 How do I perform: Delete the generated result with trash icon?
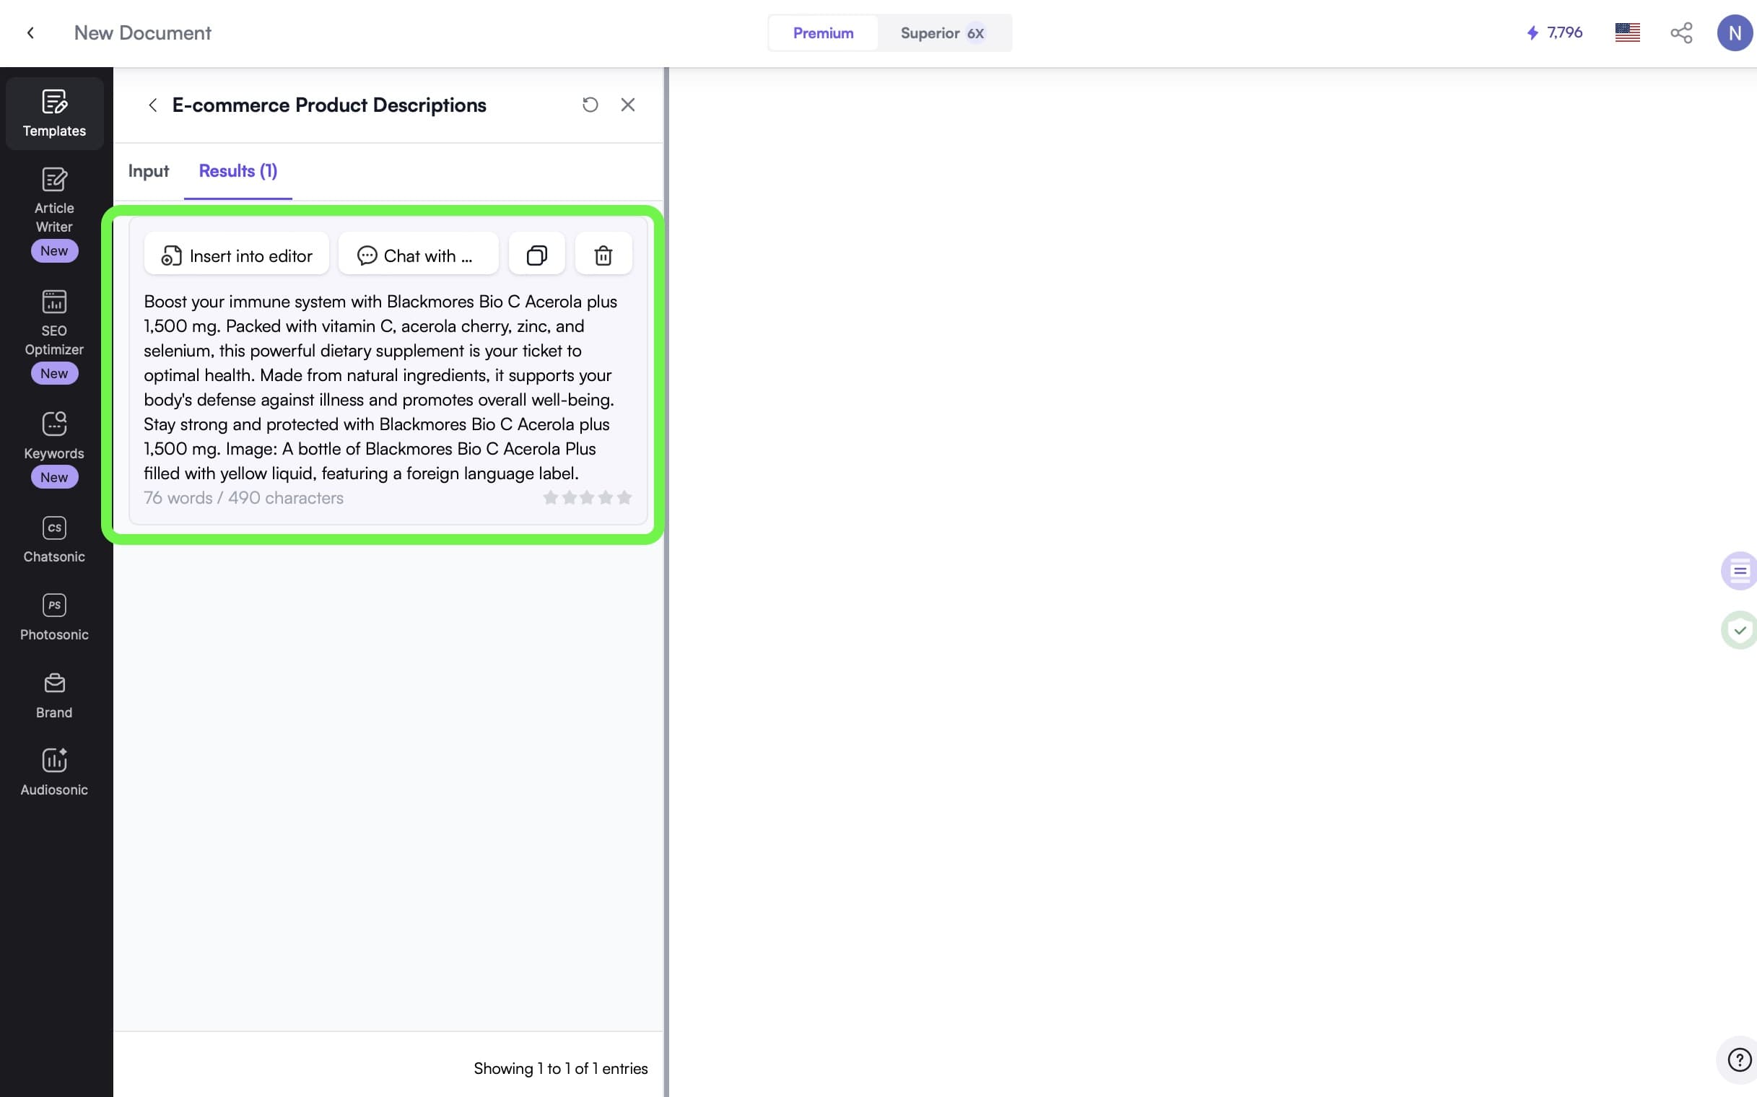click(603, 255)
